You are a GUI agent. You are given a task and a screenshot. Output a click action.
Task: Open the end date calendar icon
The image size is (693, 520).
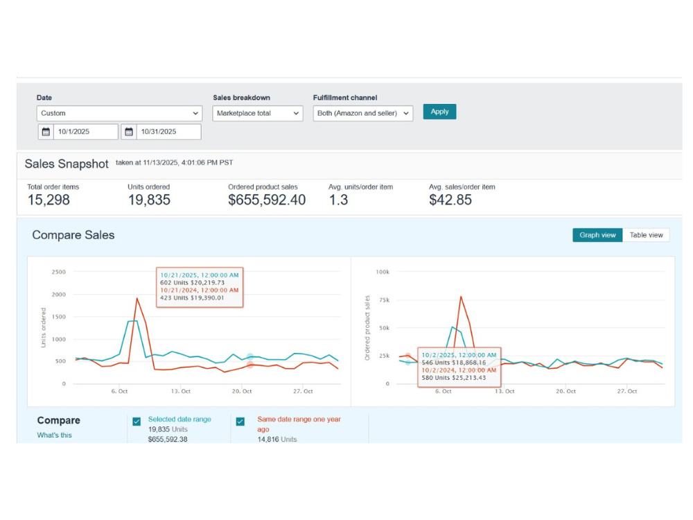tap(129, 132)
